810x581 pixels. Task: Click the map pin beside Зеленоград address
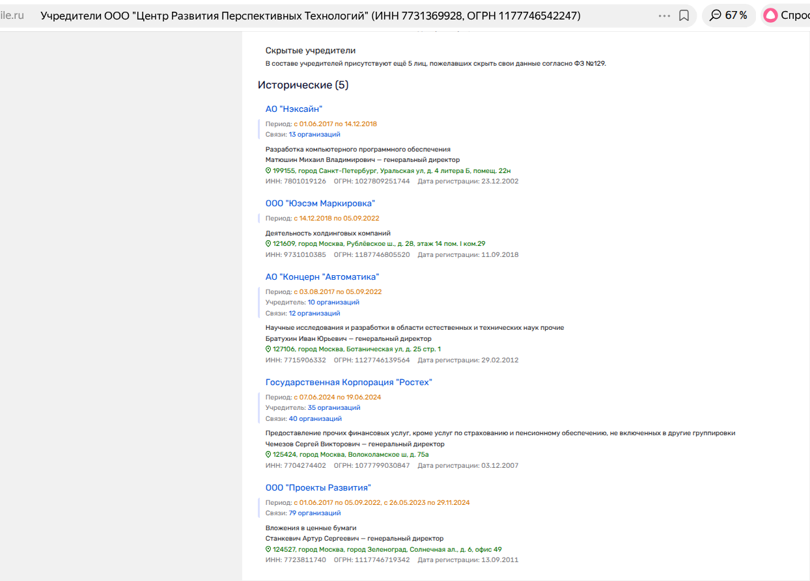tap(268, 549)
